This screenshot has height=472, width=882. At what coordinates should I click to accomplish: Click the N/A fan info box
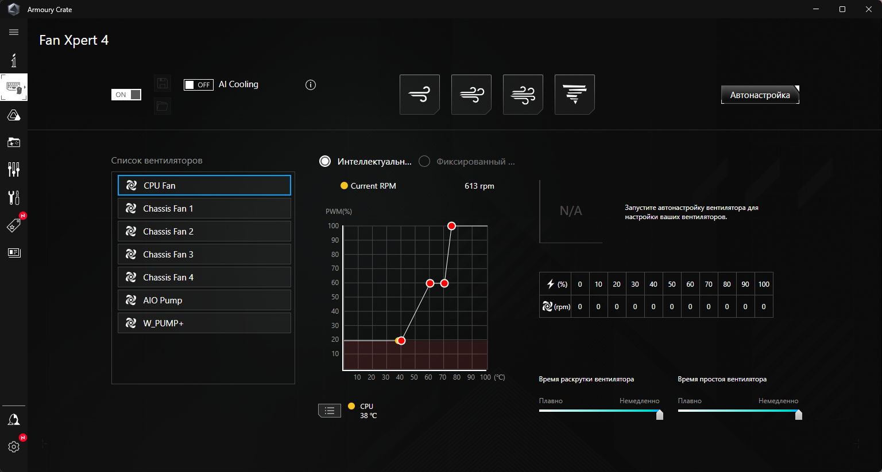[x=571, y=211]
